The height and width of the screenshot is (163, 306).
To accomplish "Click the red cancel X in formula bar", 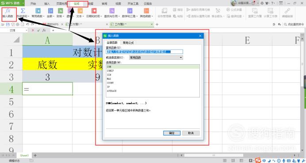I will 33,30.
